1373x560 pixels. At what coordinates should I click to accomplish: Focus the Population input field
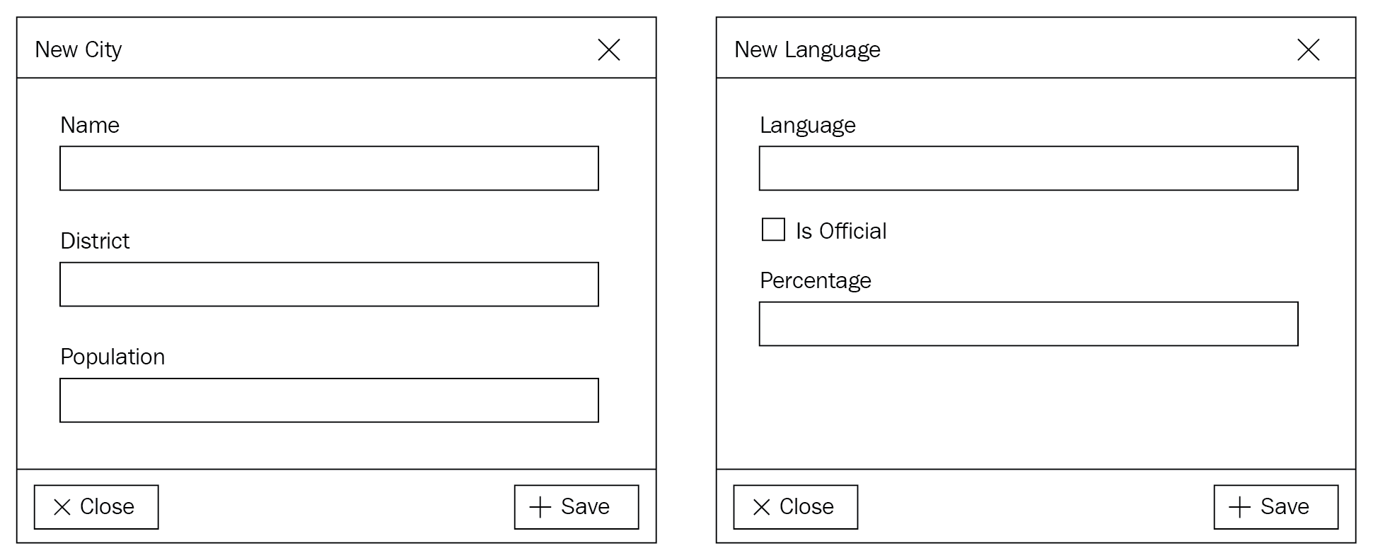(x=329, y=400)
